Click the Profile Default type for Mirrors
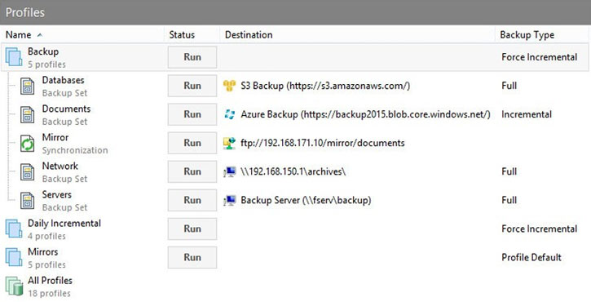This screenshot has width=591, height=302. click(x=531, y=257)
